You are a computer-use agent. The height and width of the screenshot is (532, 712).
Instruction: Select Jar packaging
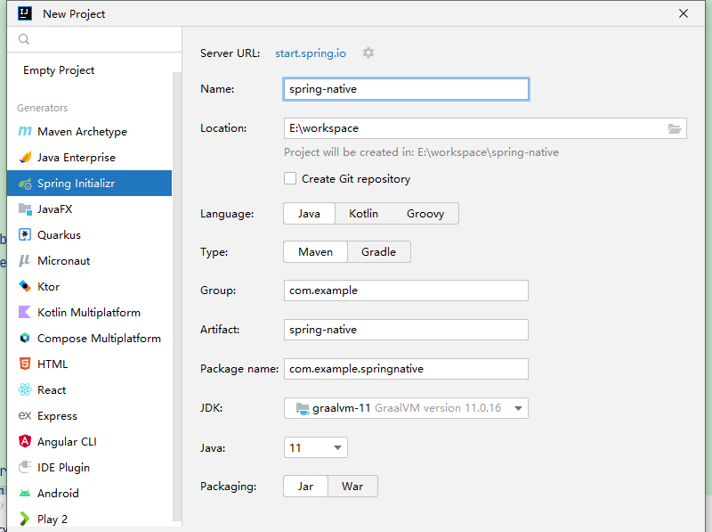305,487
